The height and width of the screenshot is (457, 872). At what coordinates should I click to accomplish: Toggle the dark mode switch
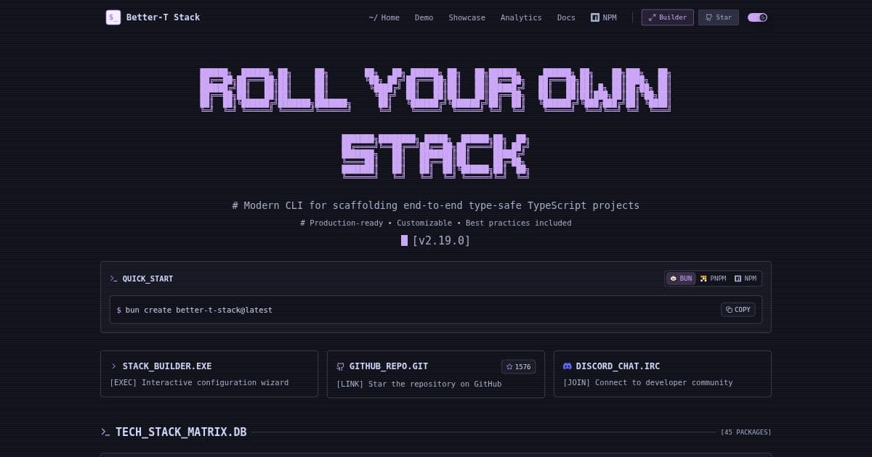click(x=757, y=17)
